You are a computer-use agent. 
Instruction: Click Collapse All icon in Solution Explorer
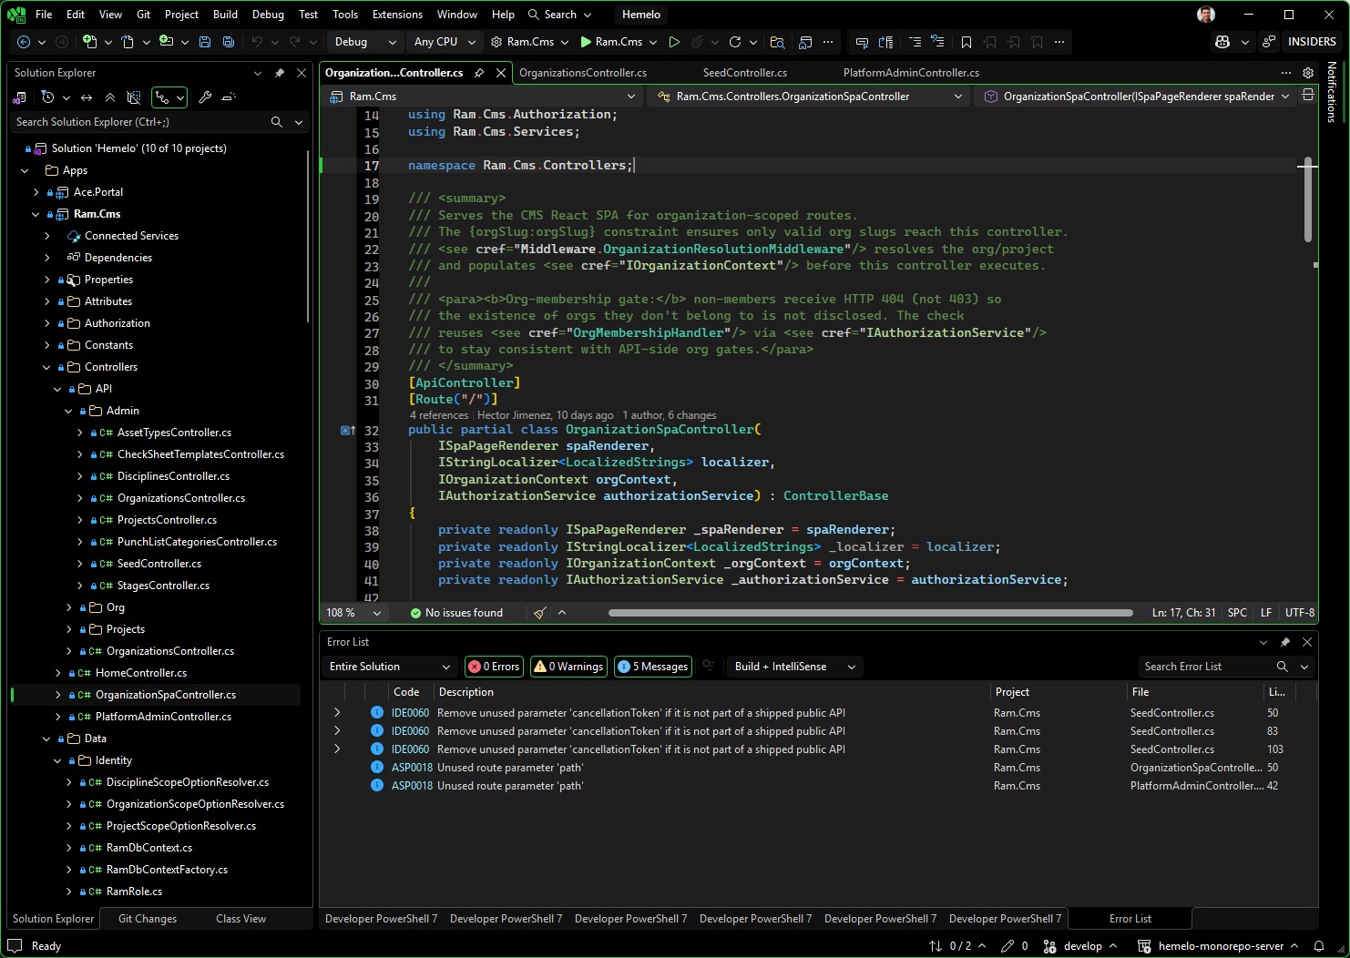[110, 97]
